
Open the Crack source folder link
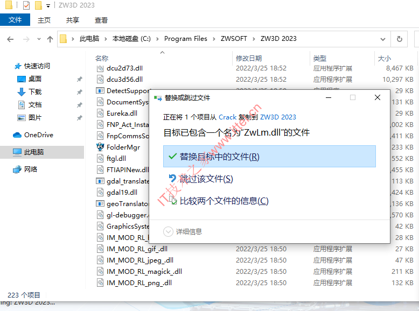227,117
